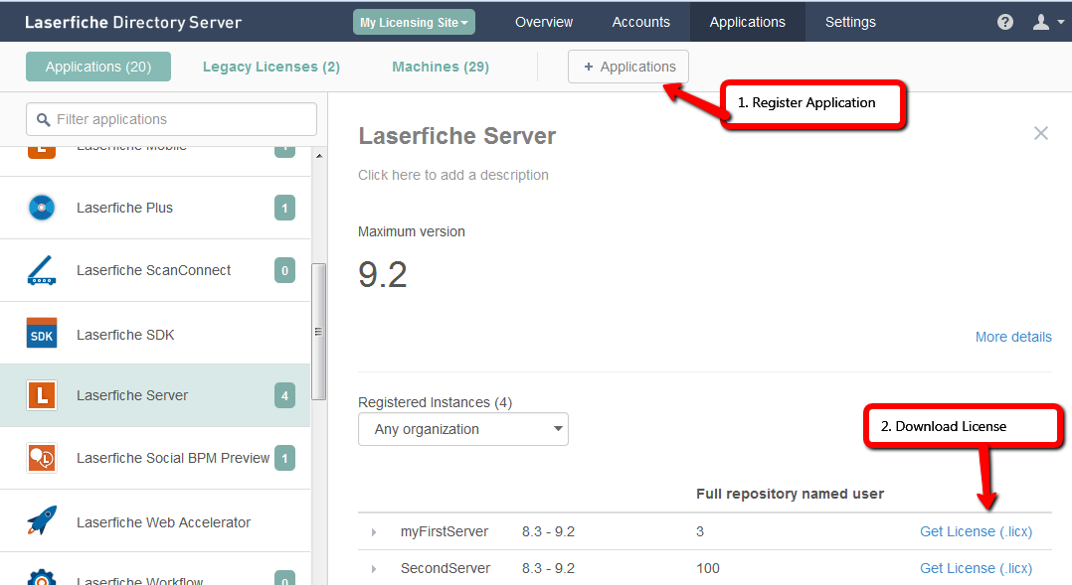Screen dimensions: 1072x585
Task: Open the help question mark icon
Action: (1005, 22)
